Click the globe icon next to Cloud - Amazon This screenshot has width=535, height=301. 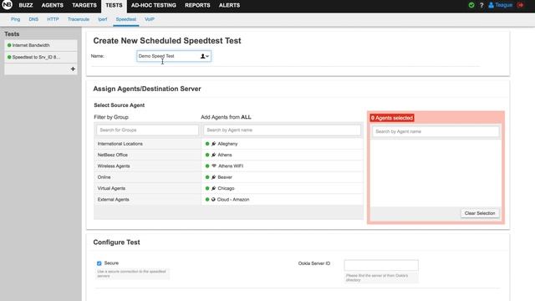[x=213, y=199]
